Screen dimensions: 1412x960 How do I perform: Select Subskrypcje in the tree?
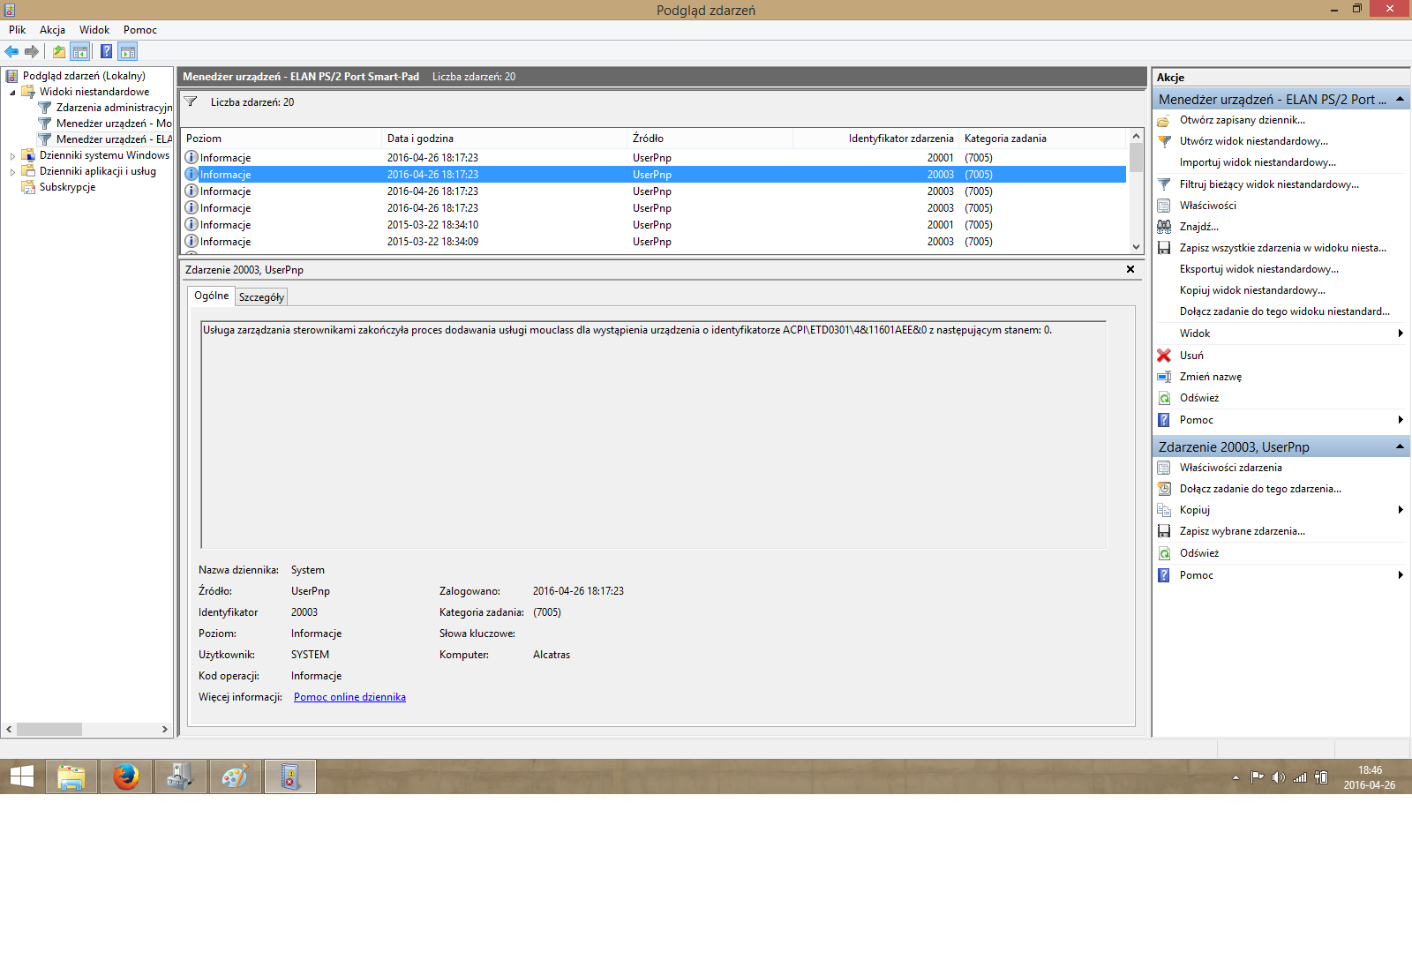[67, 187]
